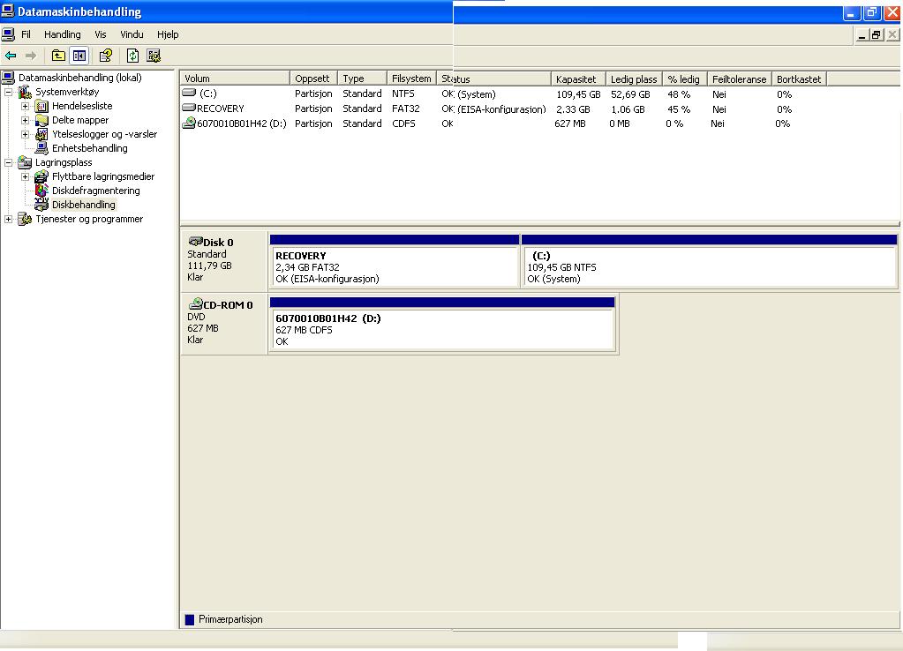Click the Hendelsesliste event viewer icon
Image resolution: width=903 pixels, height=651 pixels.
[x=41, y=106]
